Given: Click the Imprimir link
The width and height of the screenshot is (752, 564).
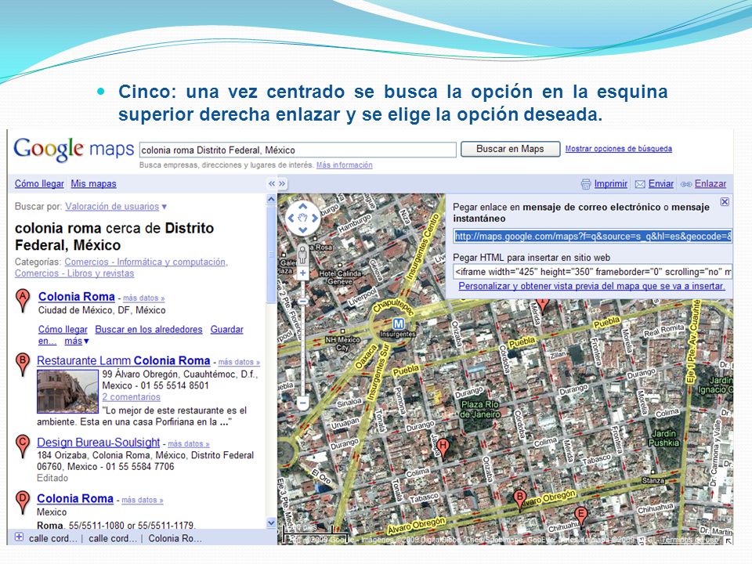Looking at the screenshot, I should tap(610, 183).
